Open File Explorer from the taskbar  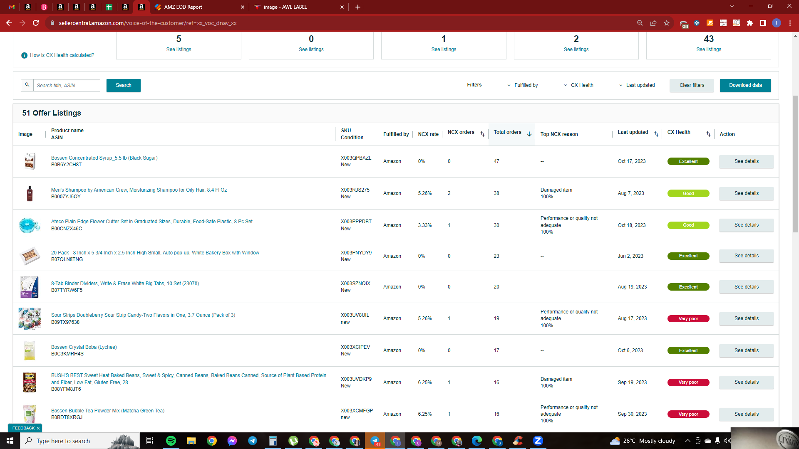point(191,441)
